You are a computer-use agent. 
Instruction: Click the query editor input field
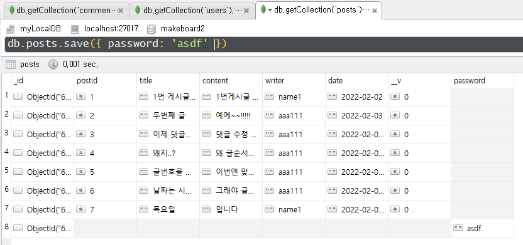(264, 44)
